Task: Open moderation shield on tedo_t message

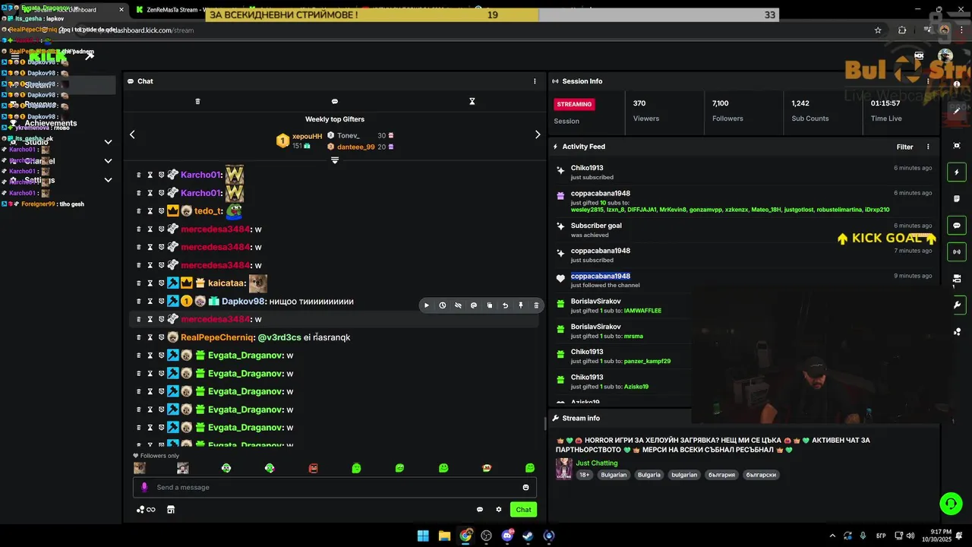Action: click(161, 211)
